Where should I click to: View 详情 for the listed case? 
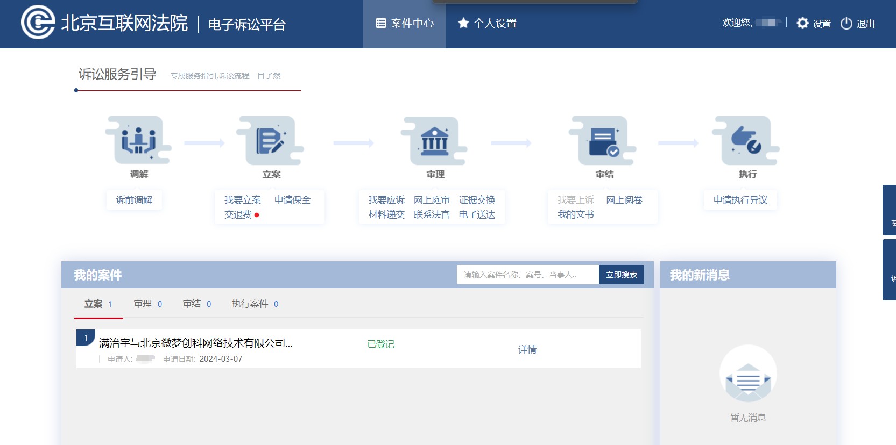[527, 349]
